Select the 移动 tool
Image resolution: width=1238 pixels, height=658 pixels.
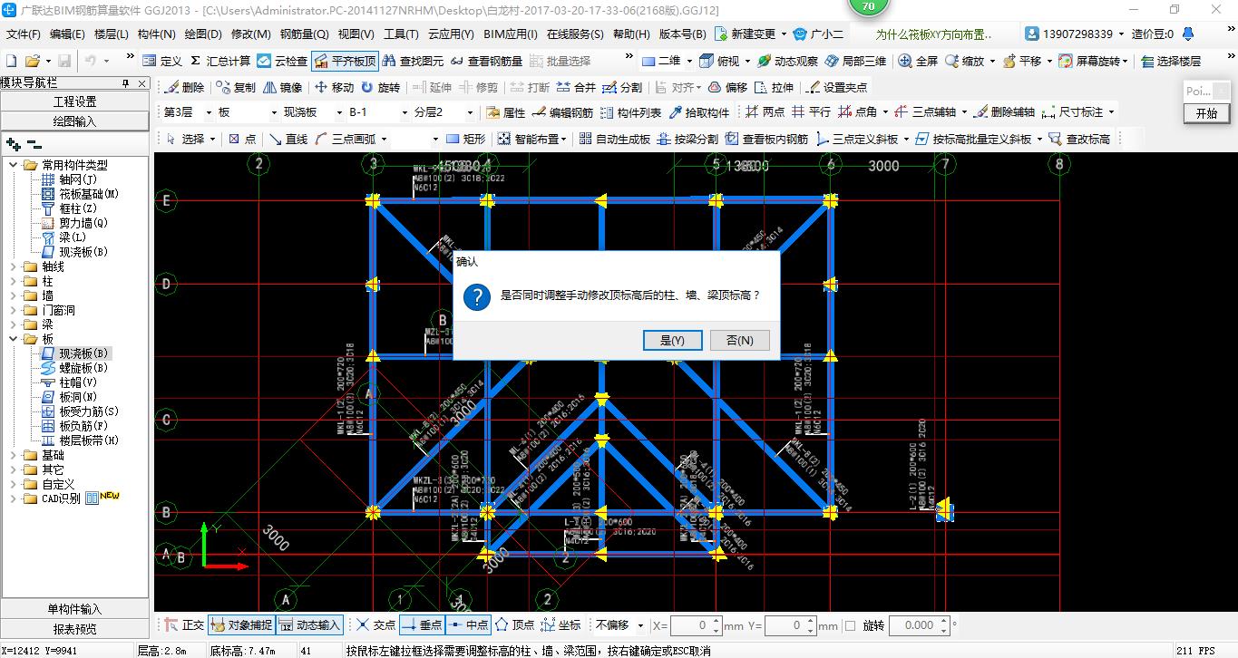point(334,87)
